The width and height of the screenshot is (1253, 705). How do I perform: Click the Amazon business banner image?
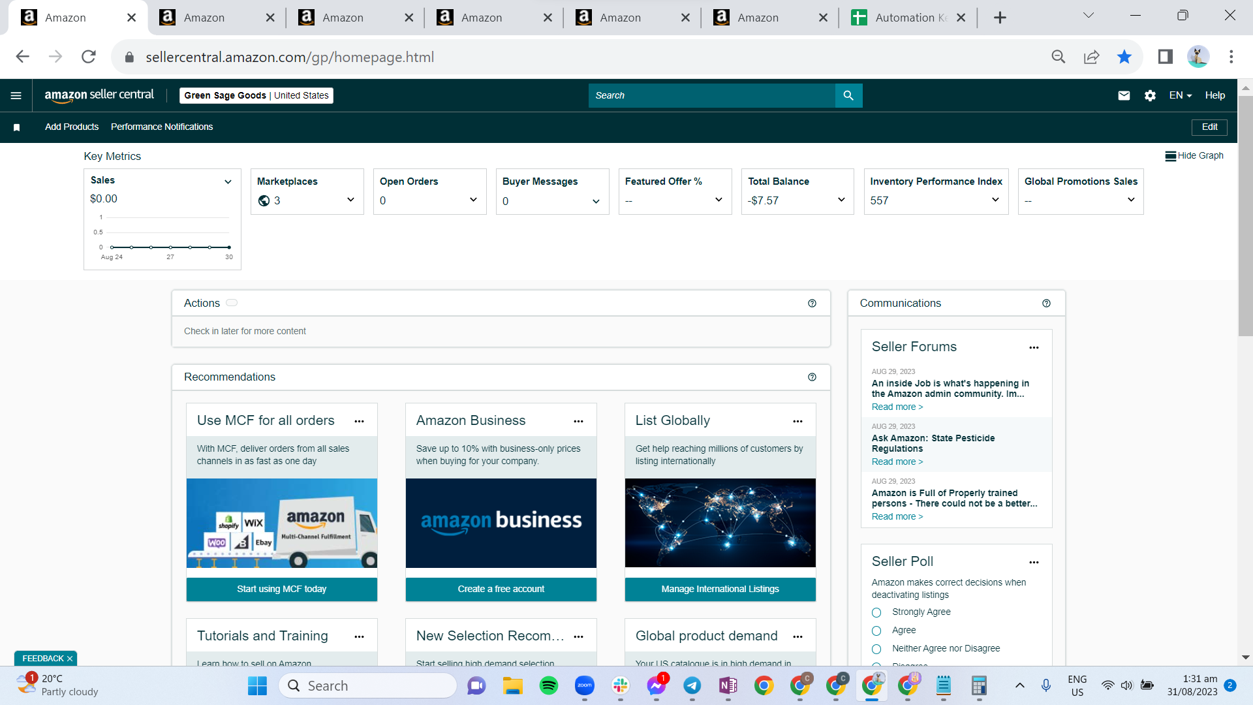[501, 523]
